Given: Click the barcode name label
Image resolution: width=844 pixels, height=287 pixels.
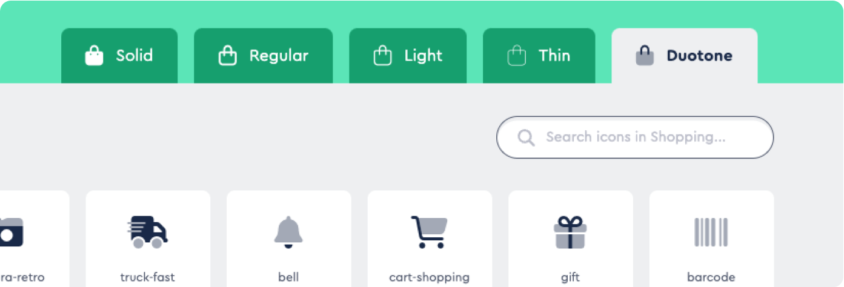Looking at the screenshot, I should point(711,277).
